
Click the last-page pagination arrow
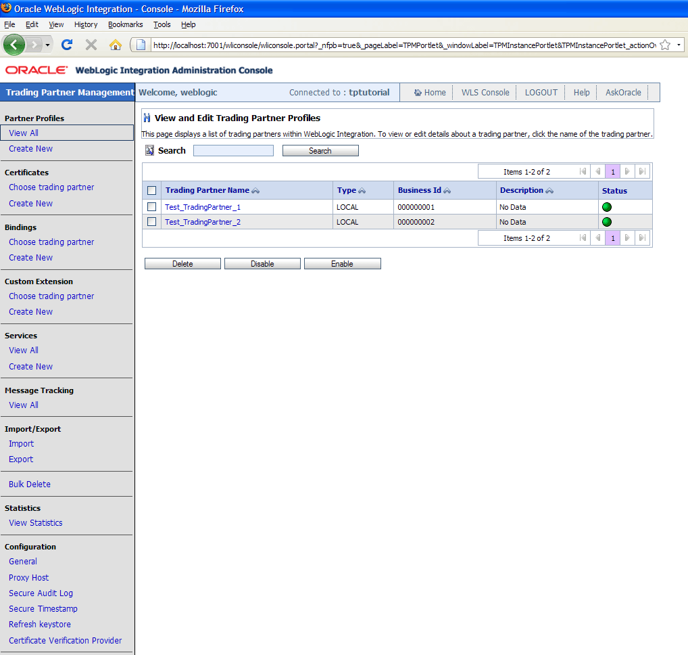click(642, 171)
